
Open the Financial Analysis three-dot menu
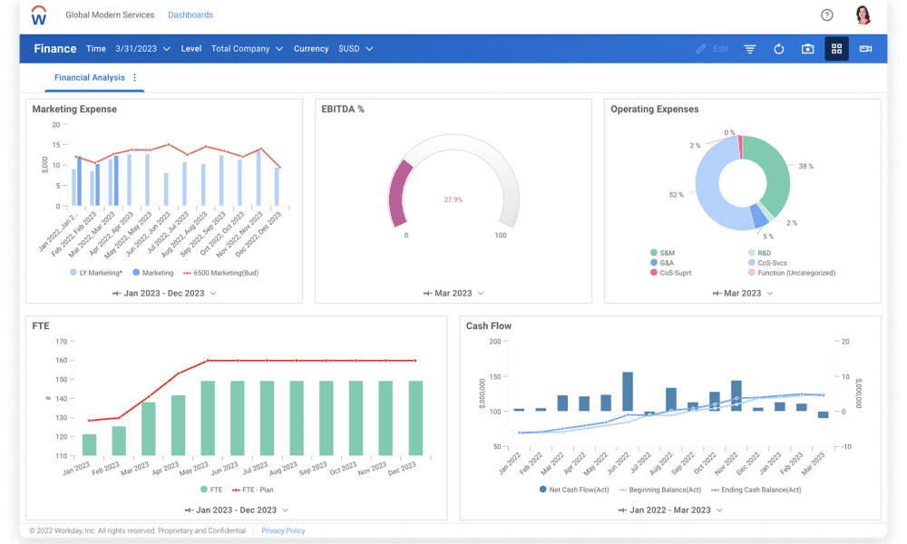(x=135, y=78)
